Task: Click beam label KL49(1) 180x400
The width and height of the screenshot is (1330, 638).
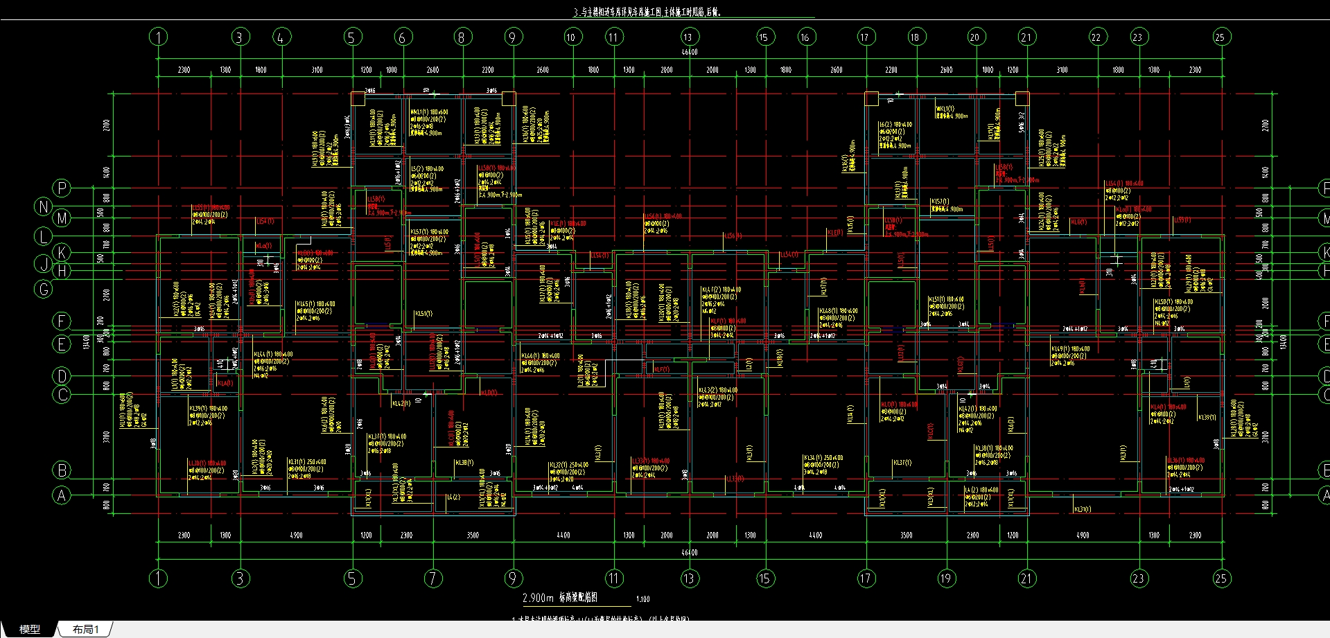Action: [1070, 349]
